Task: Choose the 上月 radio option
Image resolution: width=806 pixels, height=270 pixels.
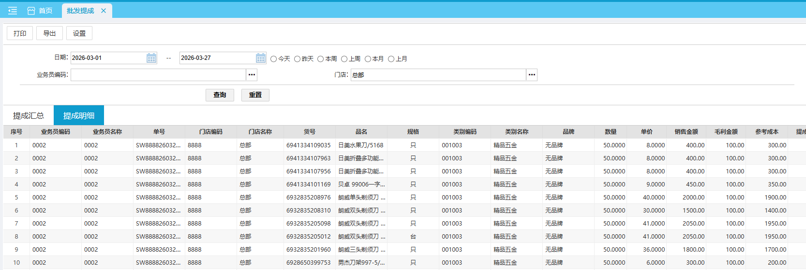Action: point(391,59)
